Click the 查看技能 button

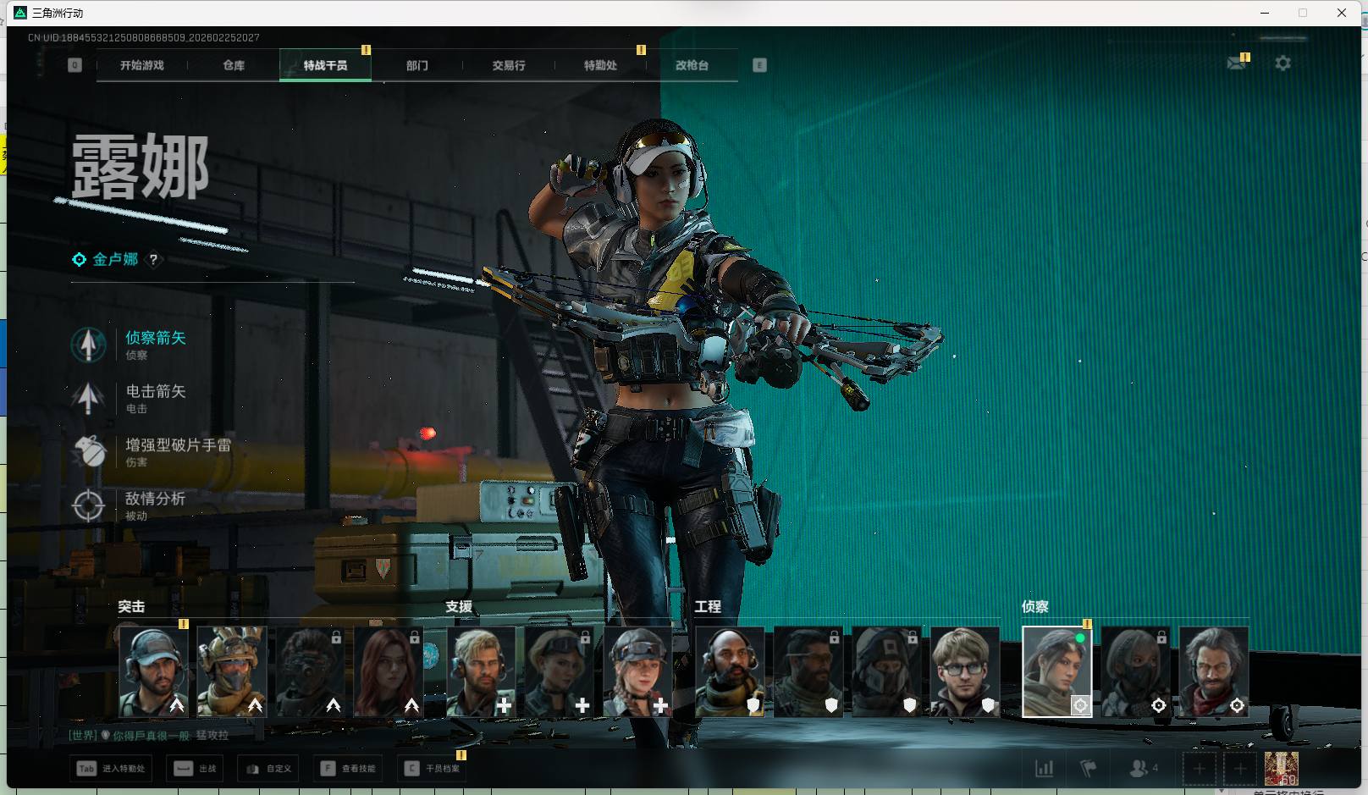point(349,769)
